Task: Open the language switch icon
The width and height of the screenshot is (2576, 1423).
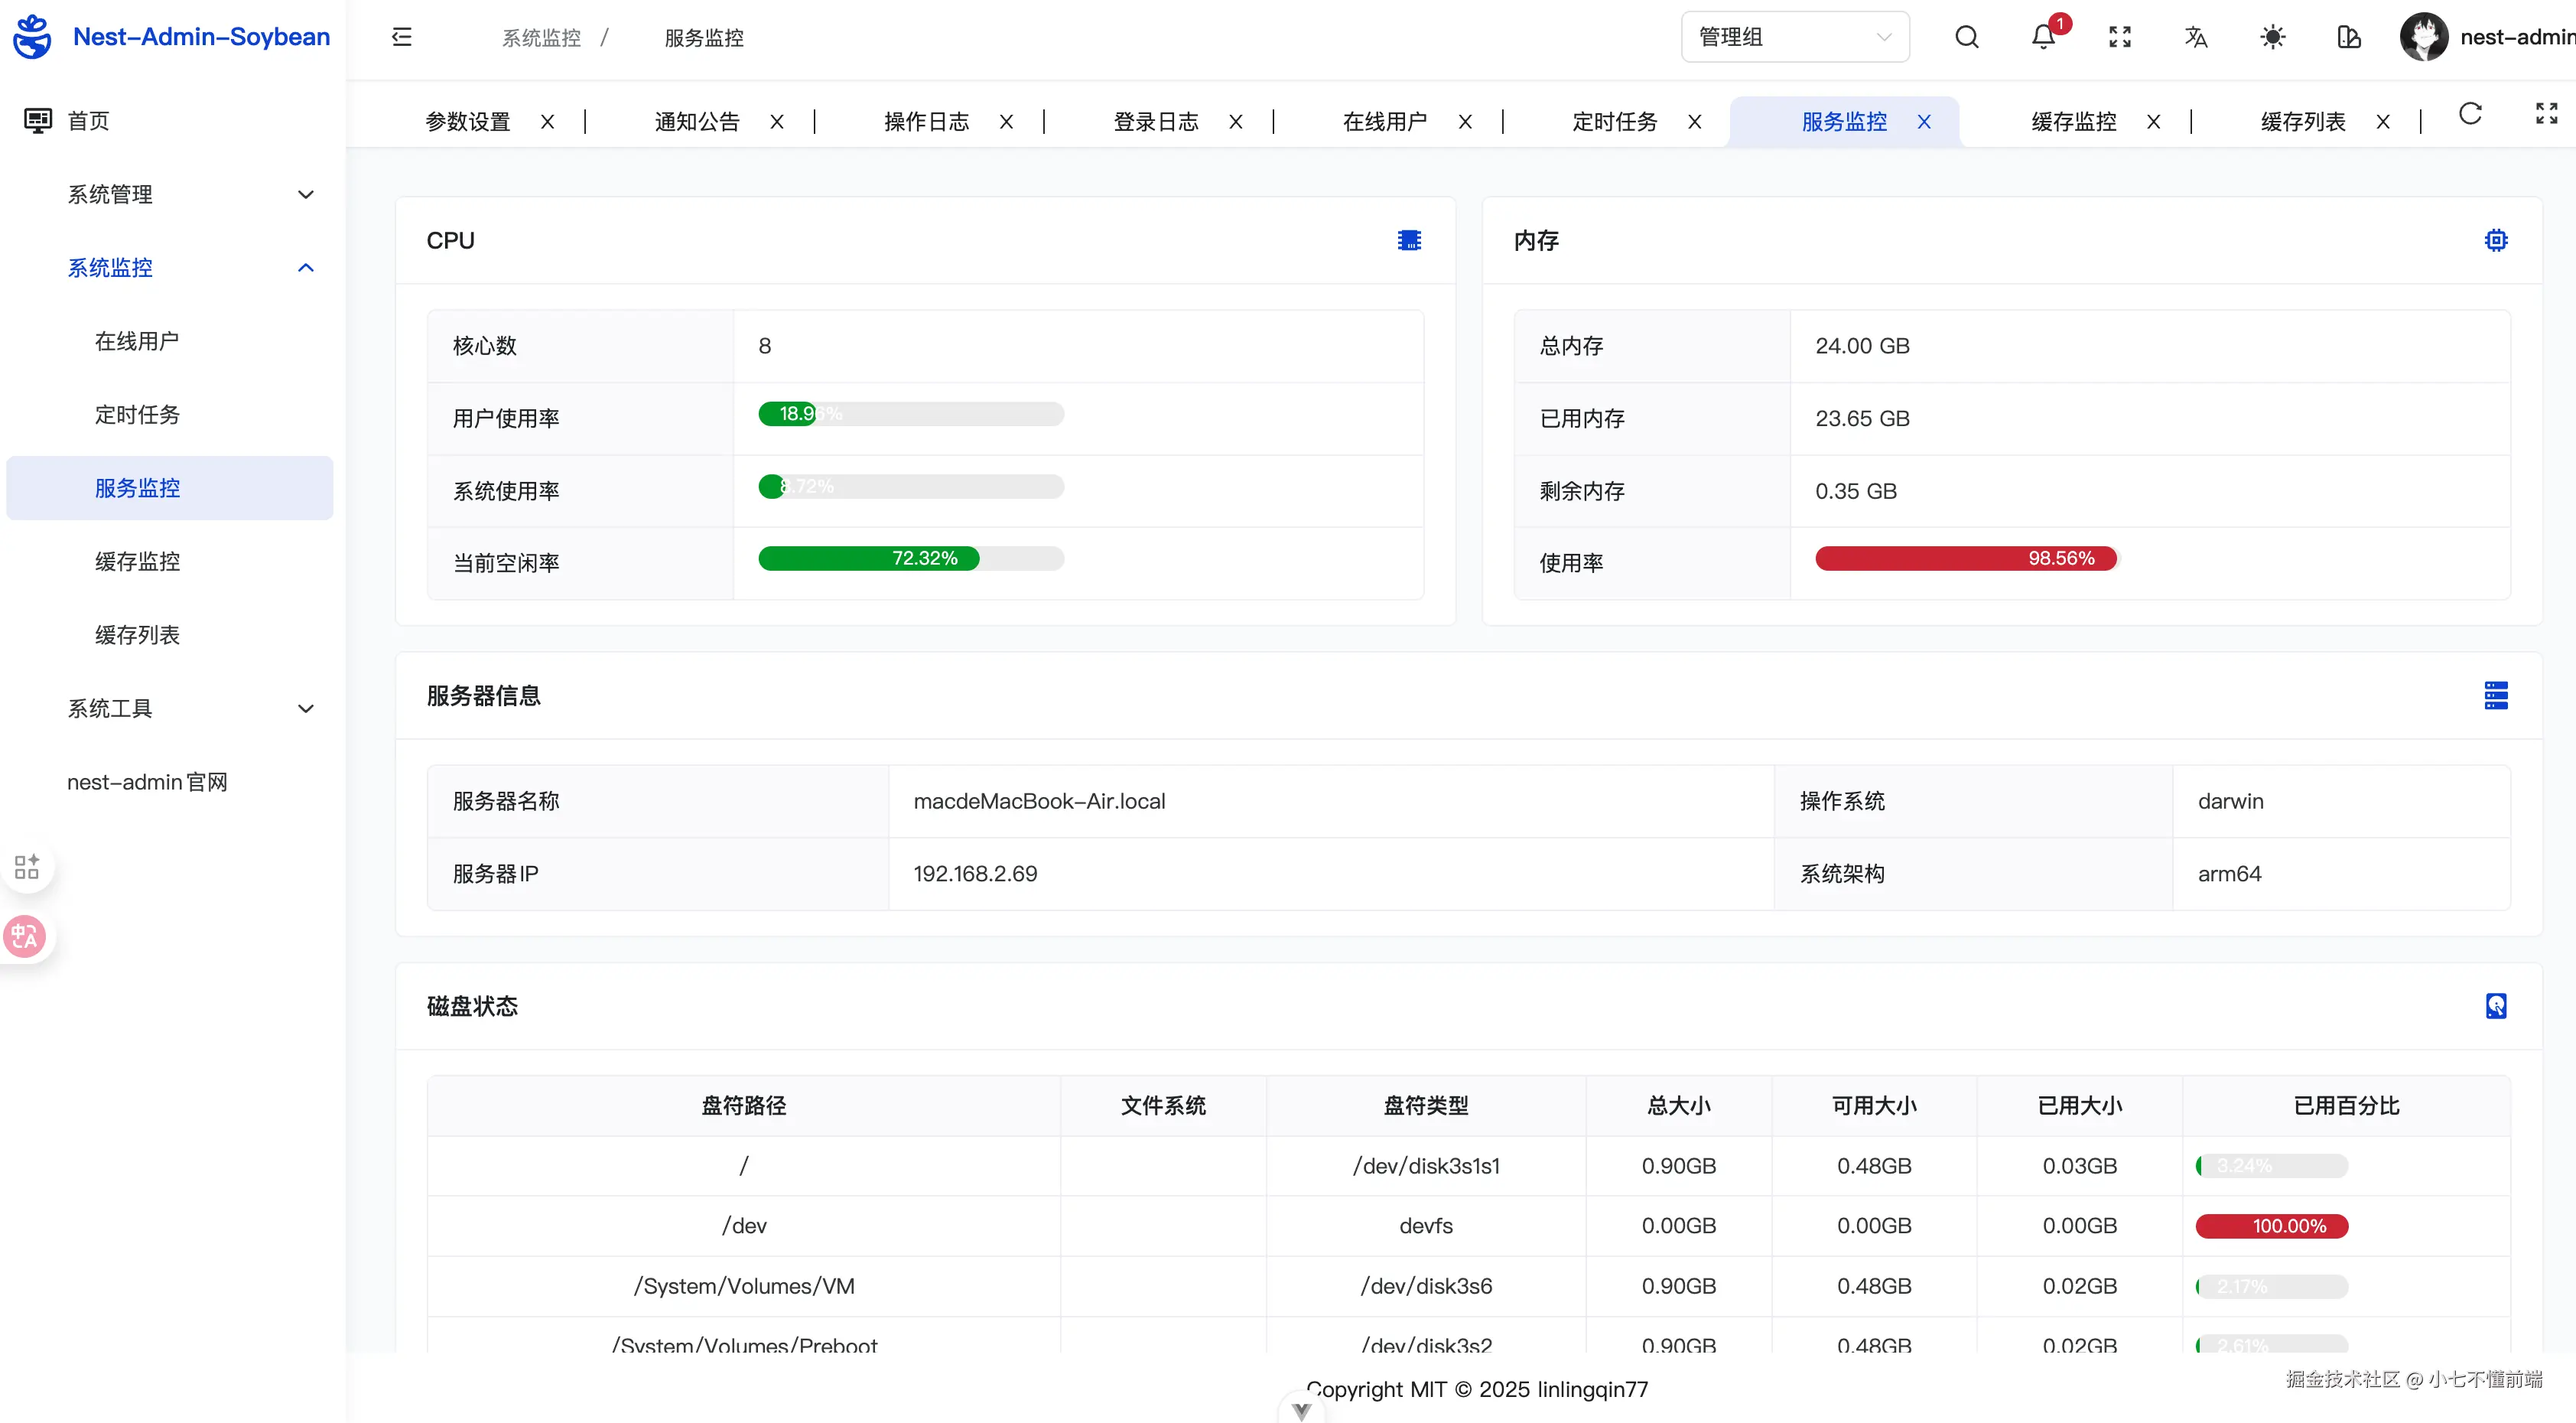Action: (2196, 38)
